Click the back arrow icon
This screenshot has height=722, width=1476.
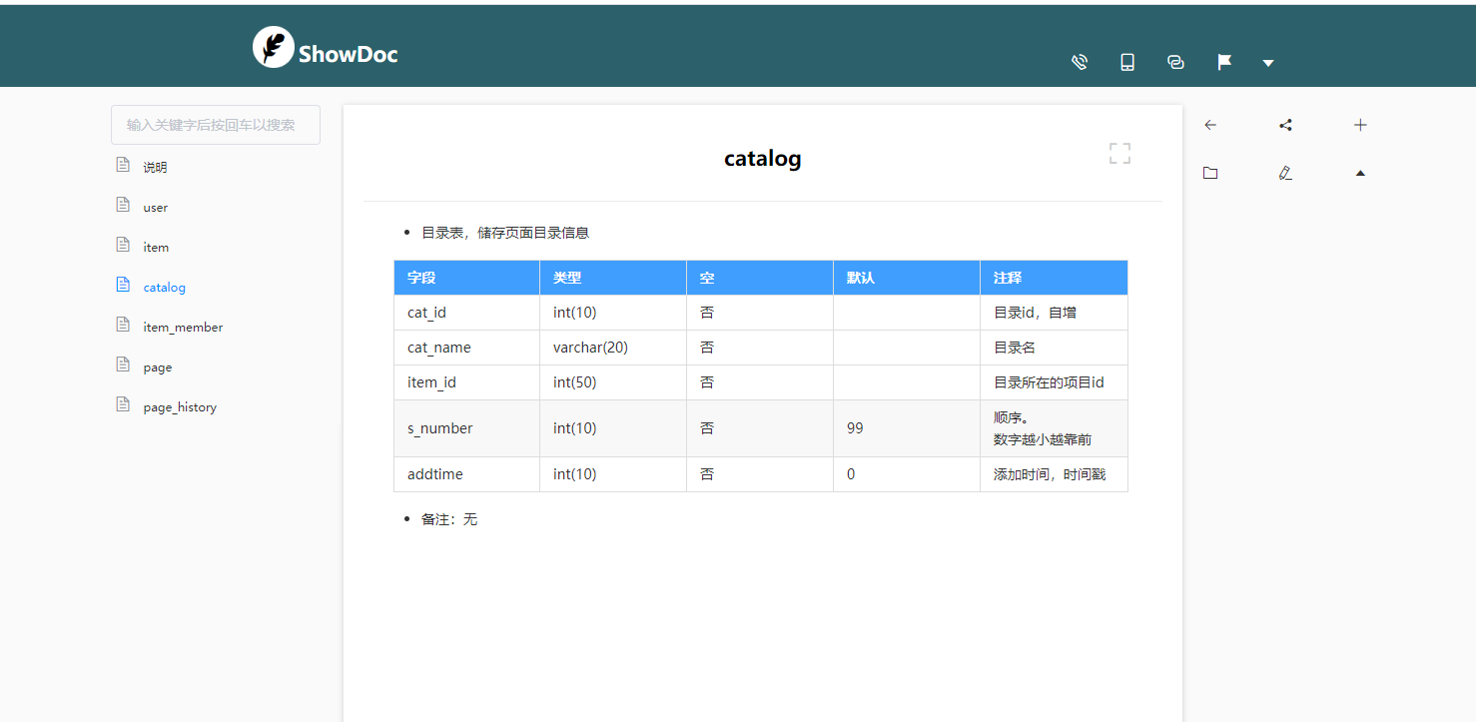click(1210, 125)
